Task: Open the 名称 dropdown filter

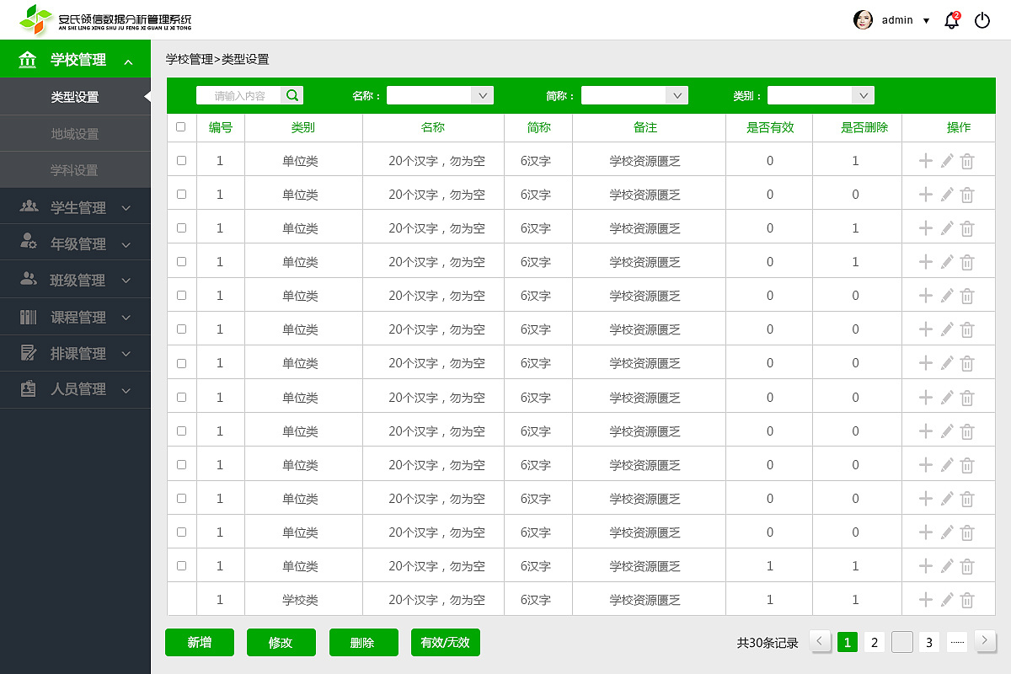Action: (440, 95)
